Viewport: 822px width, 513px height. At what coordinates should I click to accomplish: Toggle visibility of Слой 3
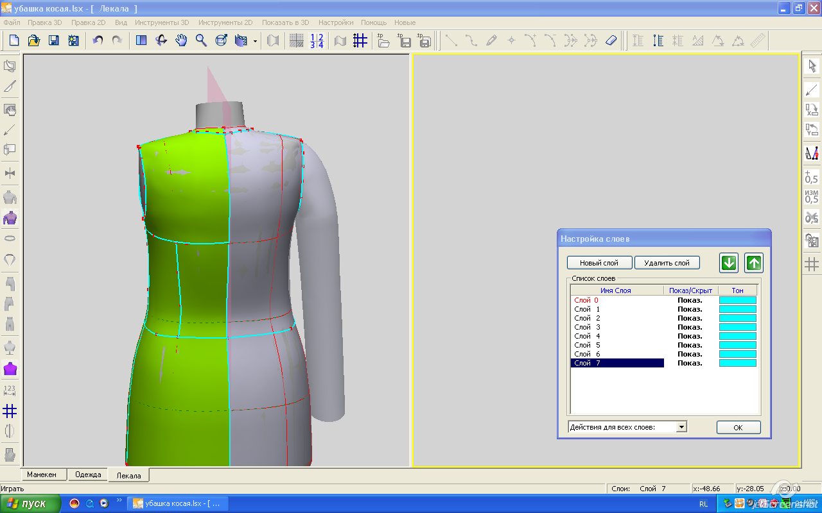point(690,327)
